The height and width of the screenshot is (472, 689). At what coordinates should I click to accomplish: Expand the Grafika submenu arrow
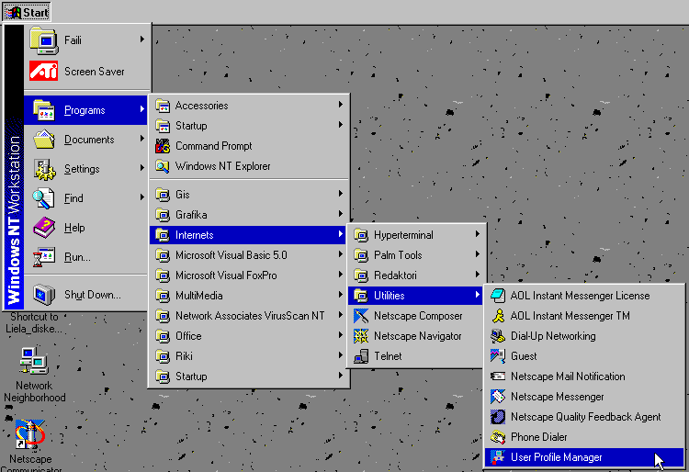pyautogui.click(x=341, y=214)
